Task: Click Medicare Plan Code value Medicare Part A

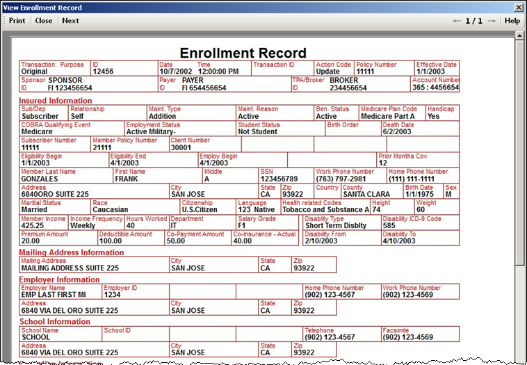Action: (388, 116)
